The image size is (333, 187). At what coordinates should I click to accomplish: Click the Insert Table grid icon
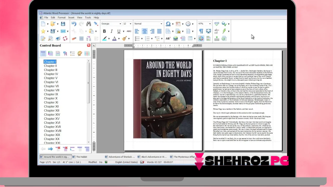190,38
